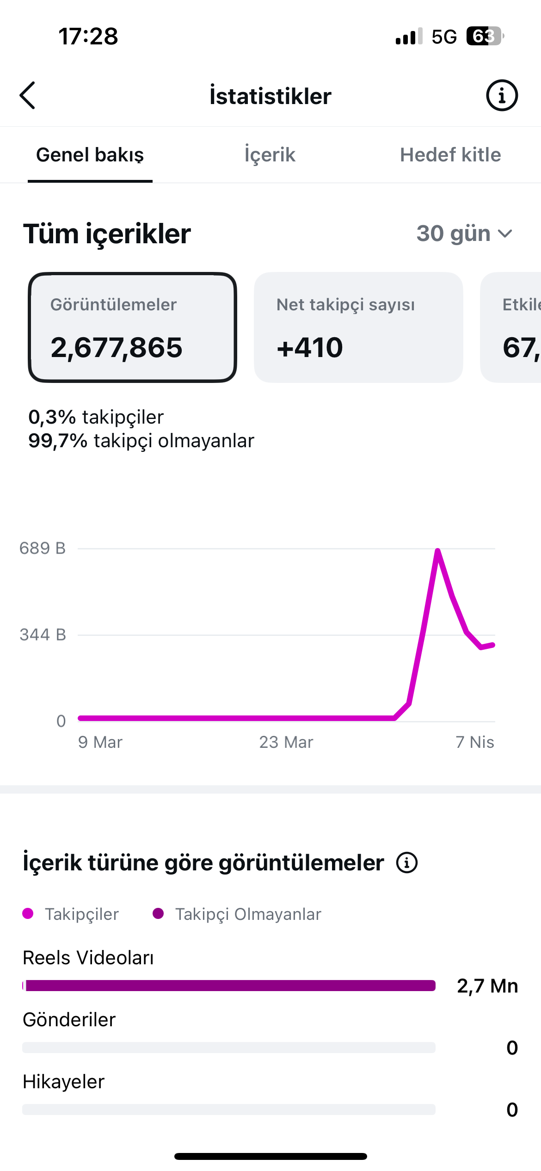Tap the Hikayeler empty bar
This screenshot has height=1171, width=541.
229,1109
